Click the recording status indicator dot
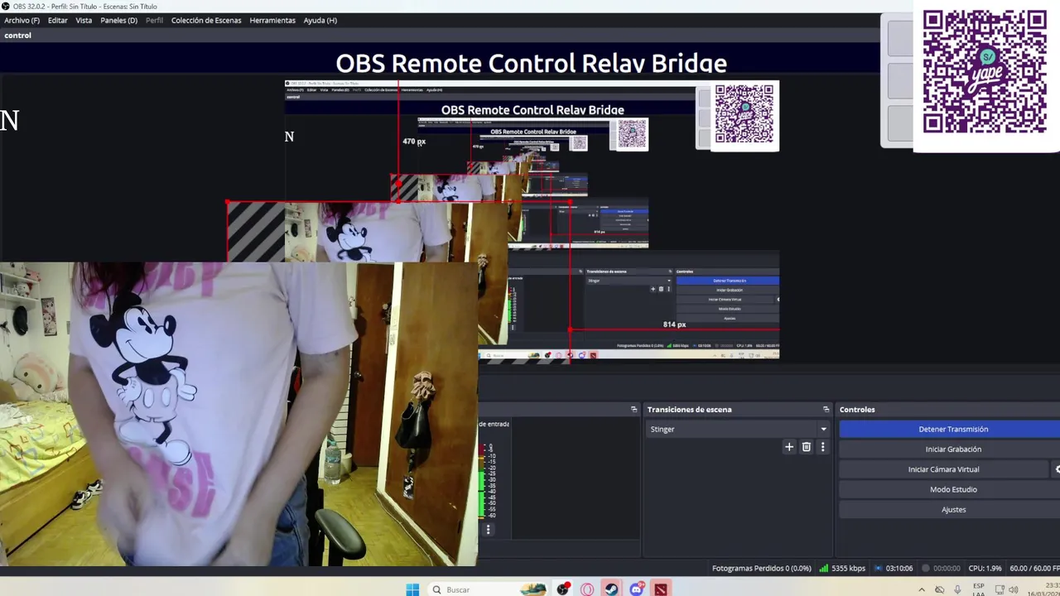This screenshot has height=596, width=1060. click(x=926, y=568)
